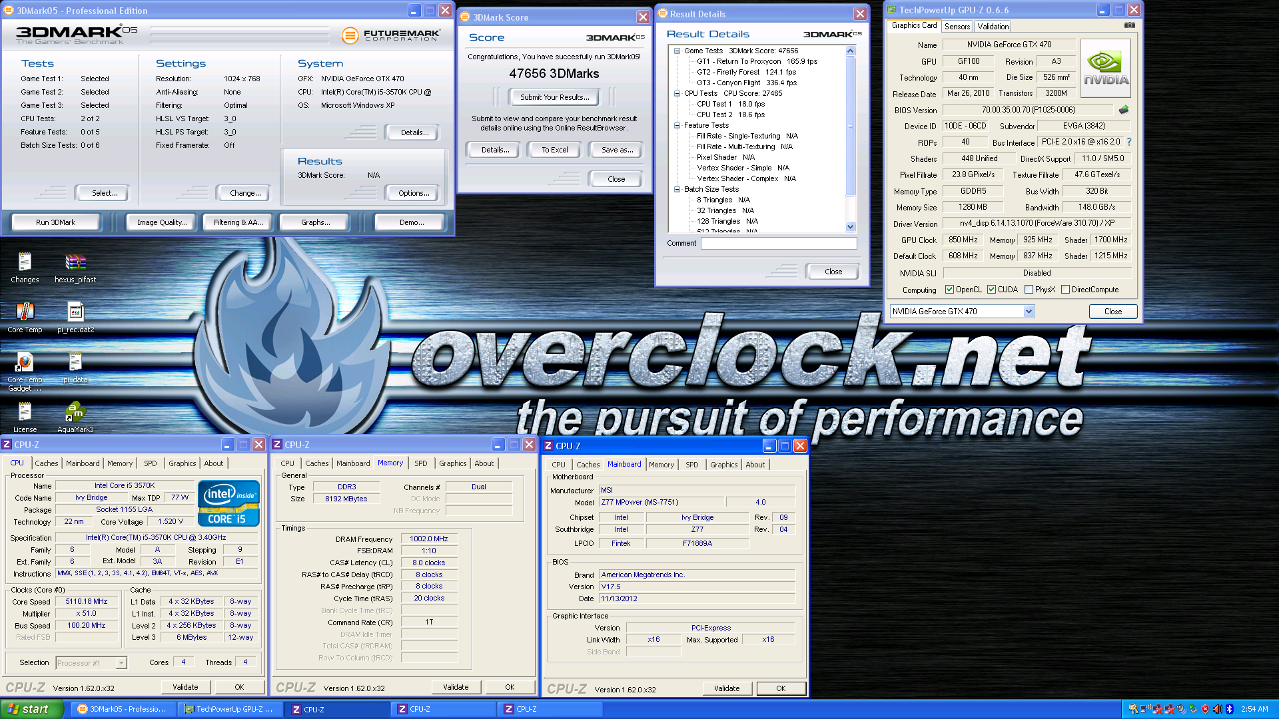The image size is (1279, 719).
Task: Click the Options button under Results
Action: 413,193
